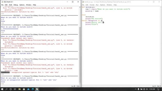The height and width of the screenshot is (91, 162).
Task: Open the Windows Start menu
Action: pyautogui.click(x=2, y=89)
